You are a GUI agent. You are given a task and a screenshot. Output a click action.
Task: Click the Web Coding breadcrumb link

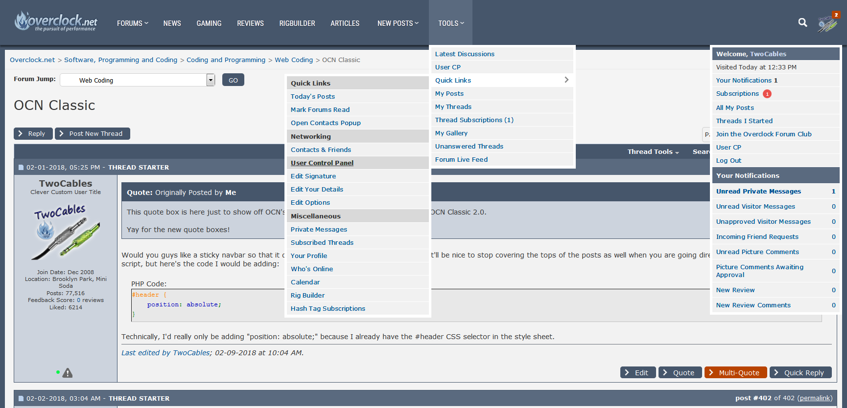[x=294, y=60]
